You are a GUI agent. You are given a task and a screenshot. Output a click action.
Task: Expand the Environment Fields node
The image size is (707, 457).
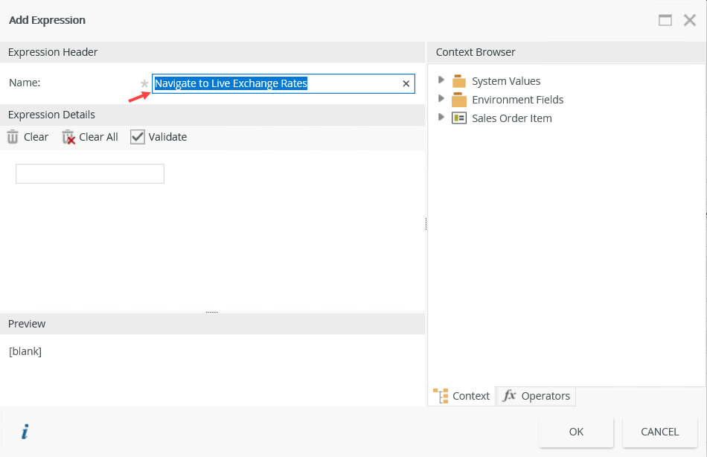pos(442,99)
